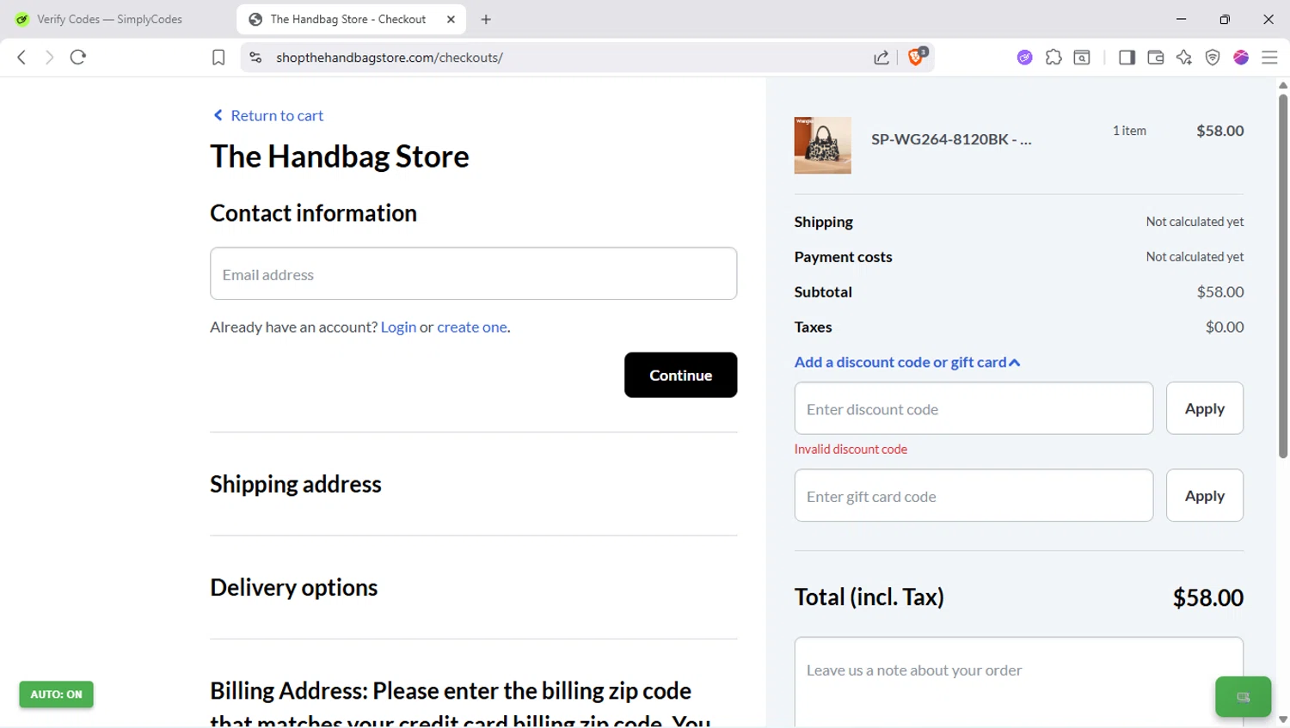Reload the checkout page
Viewport: 1290px width, 728px height.
click(x=78, y=58)
